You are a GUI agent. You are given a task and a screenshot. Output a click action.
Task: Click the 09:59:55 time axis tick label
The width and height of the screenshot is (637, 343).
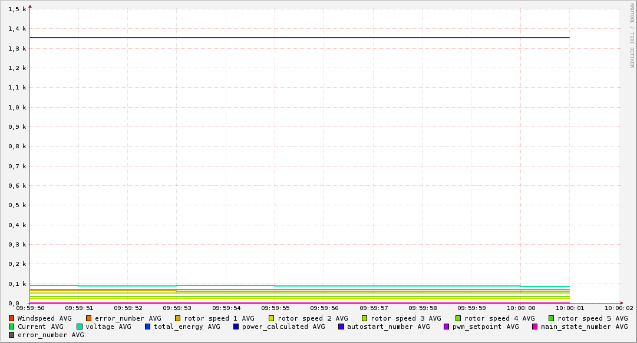coord(275,308)
